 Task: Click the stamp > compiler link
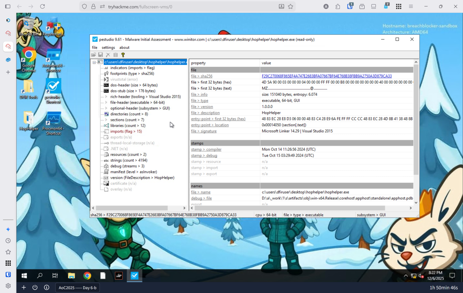point(206,150)
